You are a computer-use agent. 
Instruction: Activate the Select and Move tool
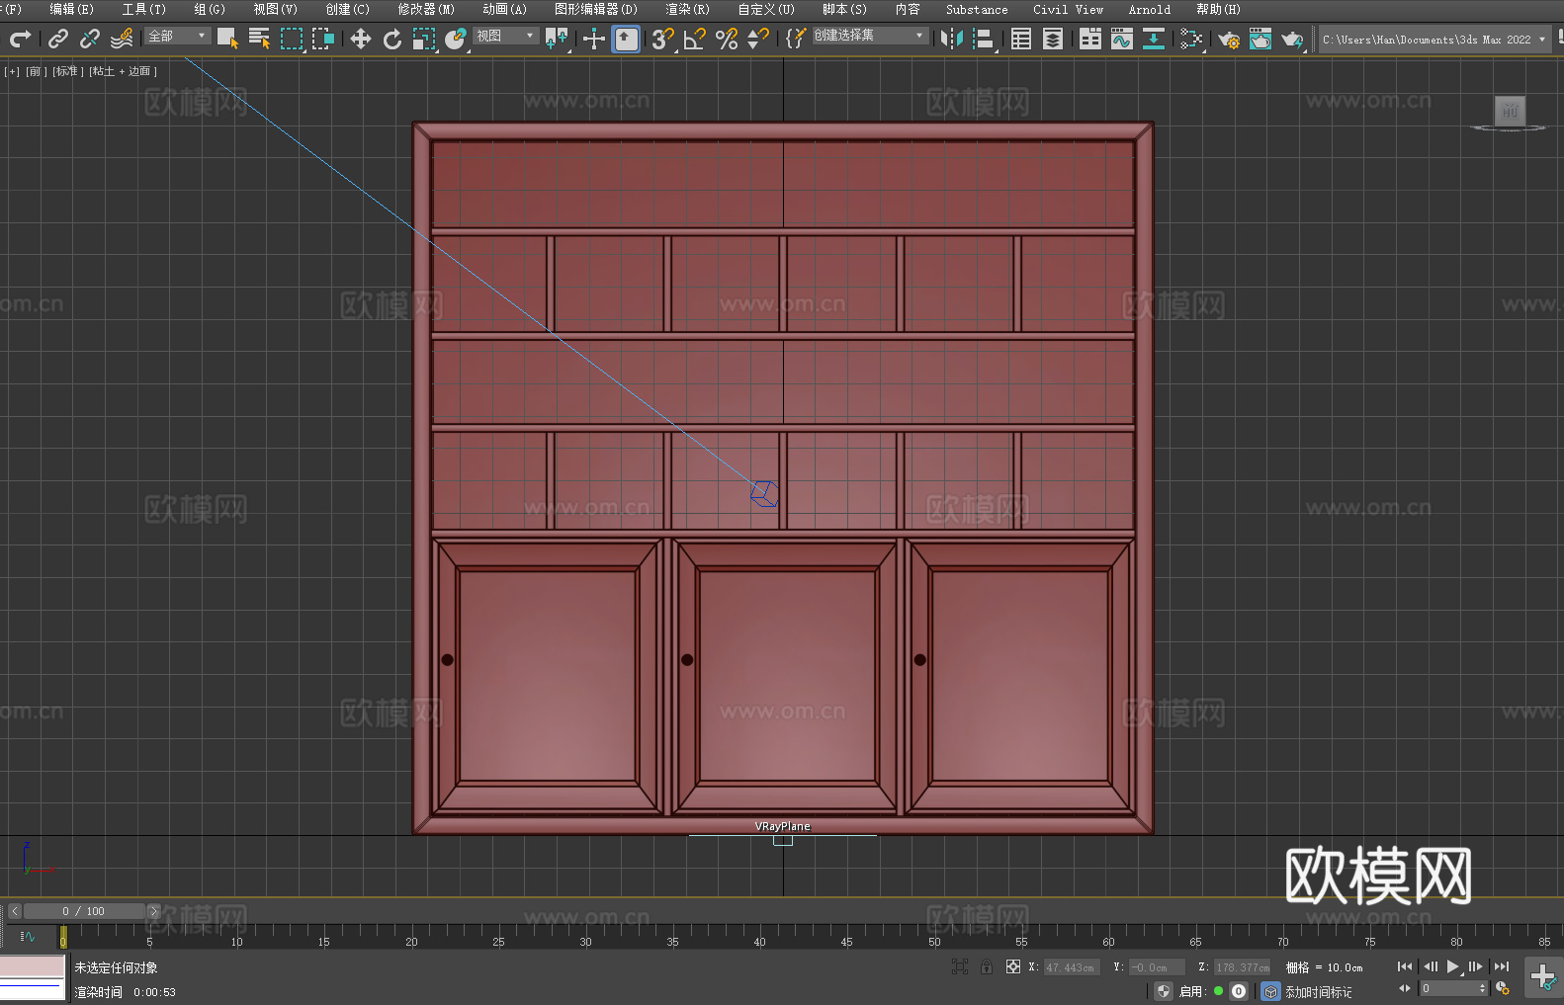tap(361, 39)
